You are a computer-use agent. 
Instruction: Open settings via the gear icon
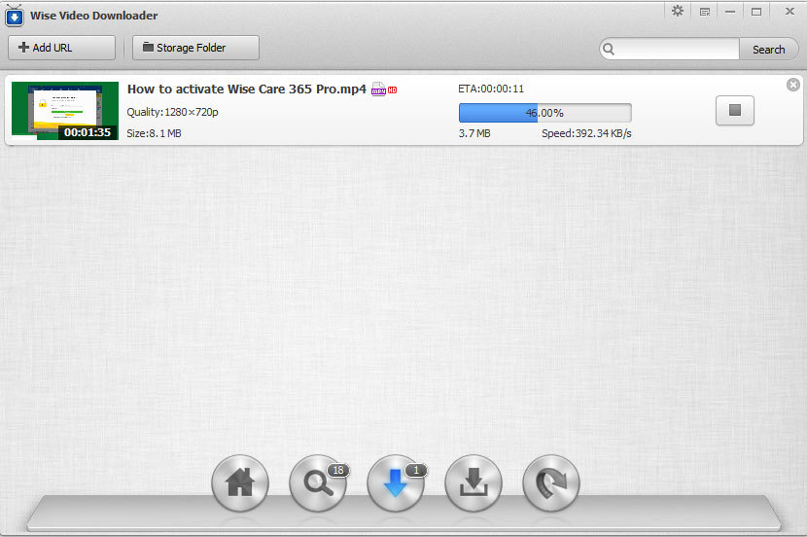click(x=678, y=11)
